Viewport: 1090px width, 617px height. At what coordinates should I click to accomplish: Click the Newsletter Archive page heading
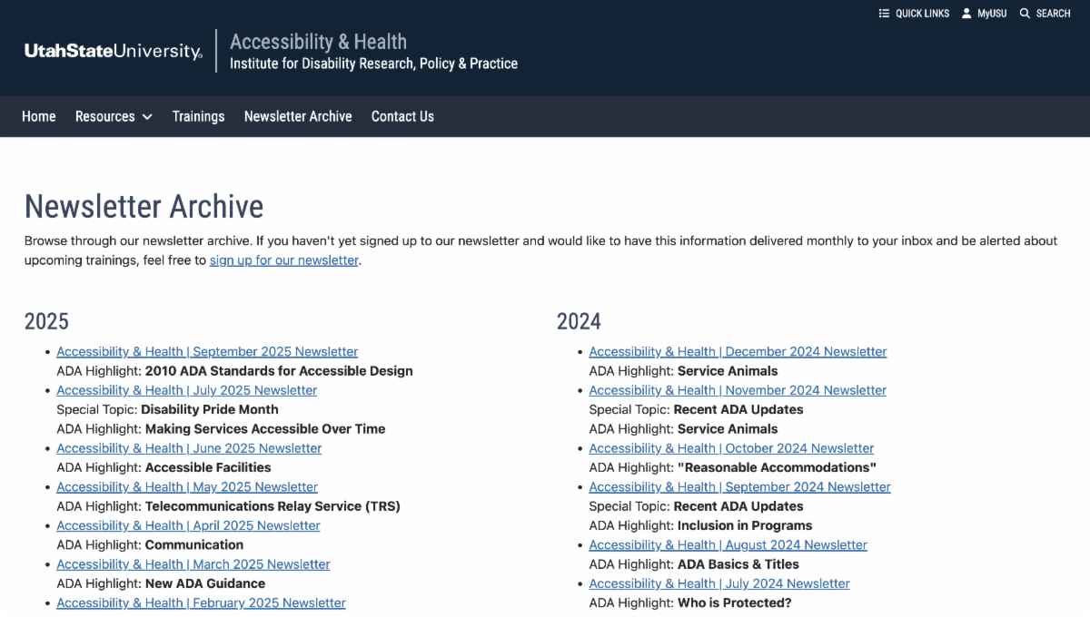coord(144,207)
